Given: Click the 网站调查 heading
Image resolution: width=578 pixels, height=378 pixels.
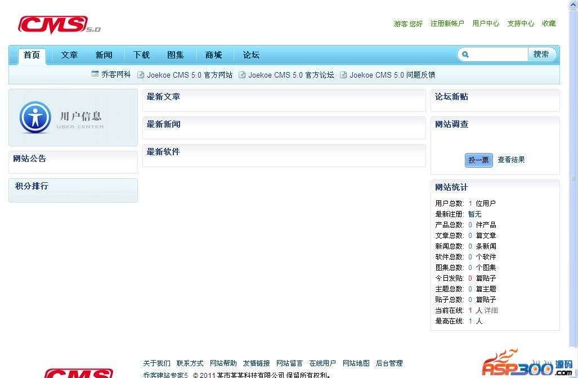Looking at the screenshot, I should 451,124.
